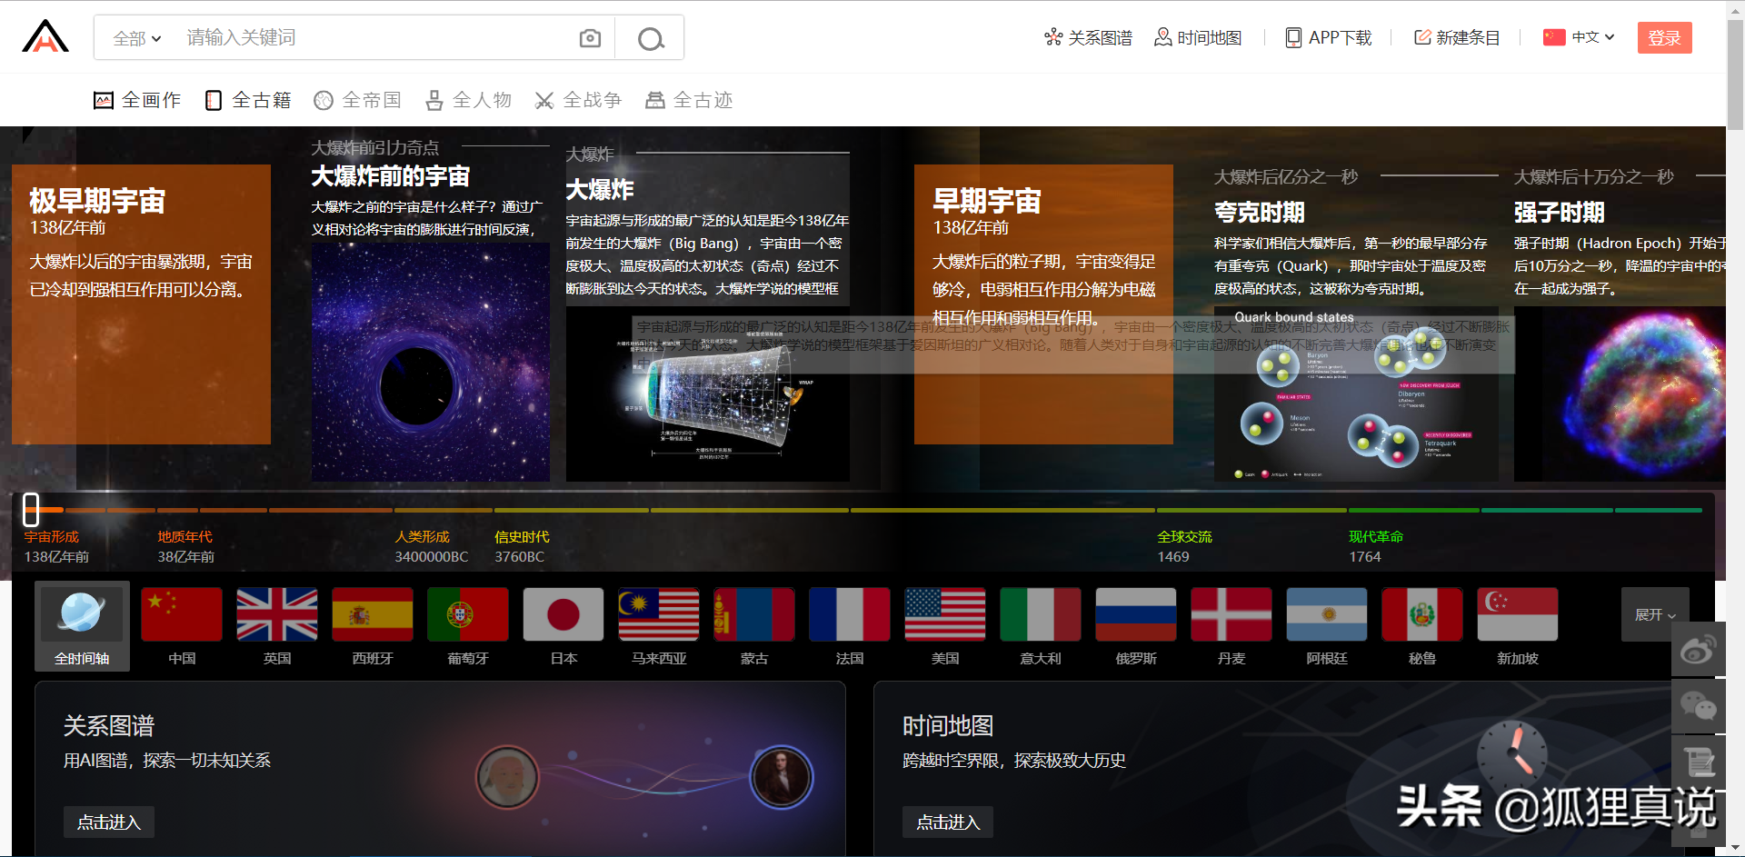Open image search via the camera icon
The image size is (1745, 857).
tap(589, 37)
